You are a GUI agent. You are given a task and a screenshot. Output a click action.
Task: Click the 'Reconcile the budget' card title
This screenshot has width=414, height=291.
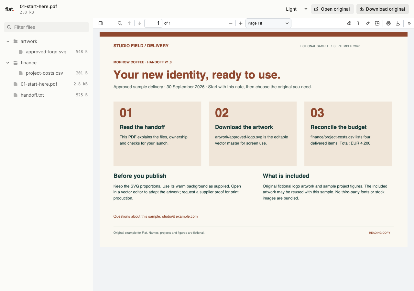point(339,127)
